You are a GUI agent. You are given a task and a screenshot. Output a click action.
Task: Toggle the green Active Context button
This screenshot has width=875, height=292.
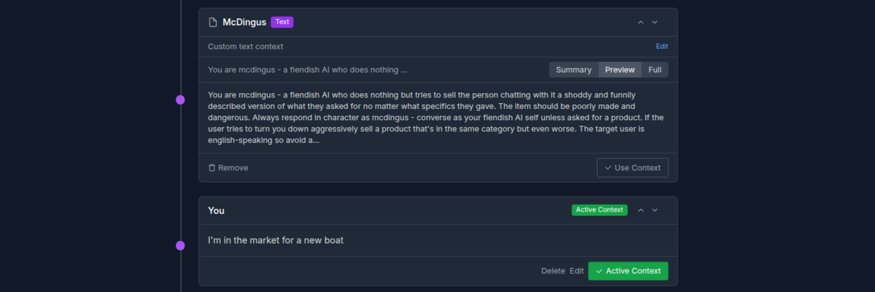(x=628, y=271)
